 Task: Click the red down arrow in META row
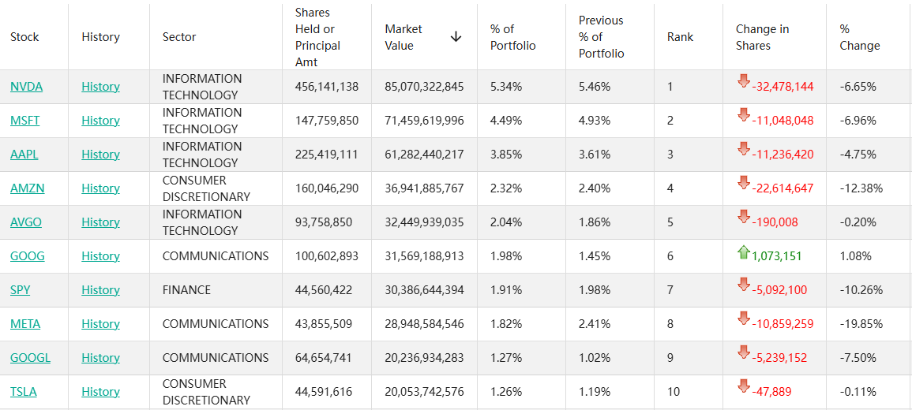tap(743, 319)
